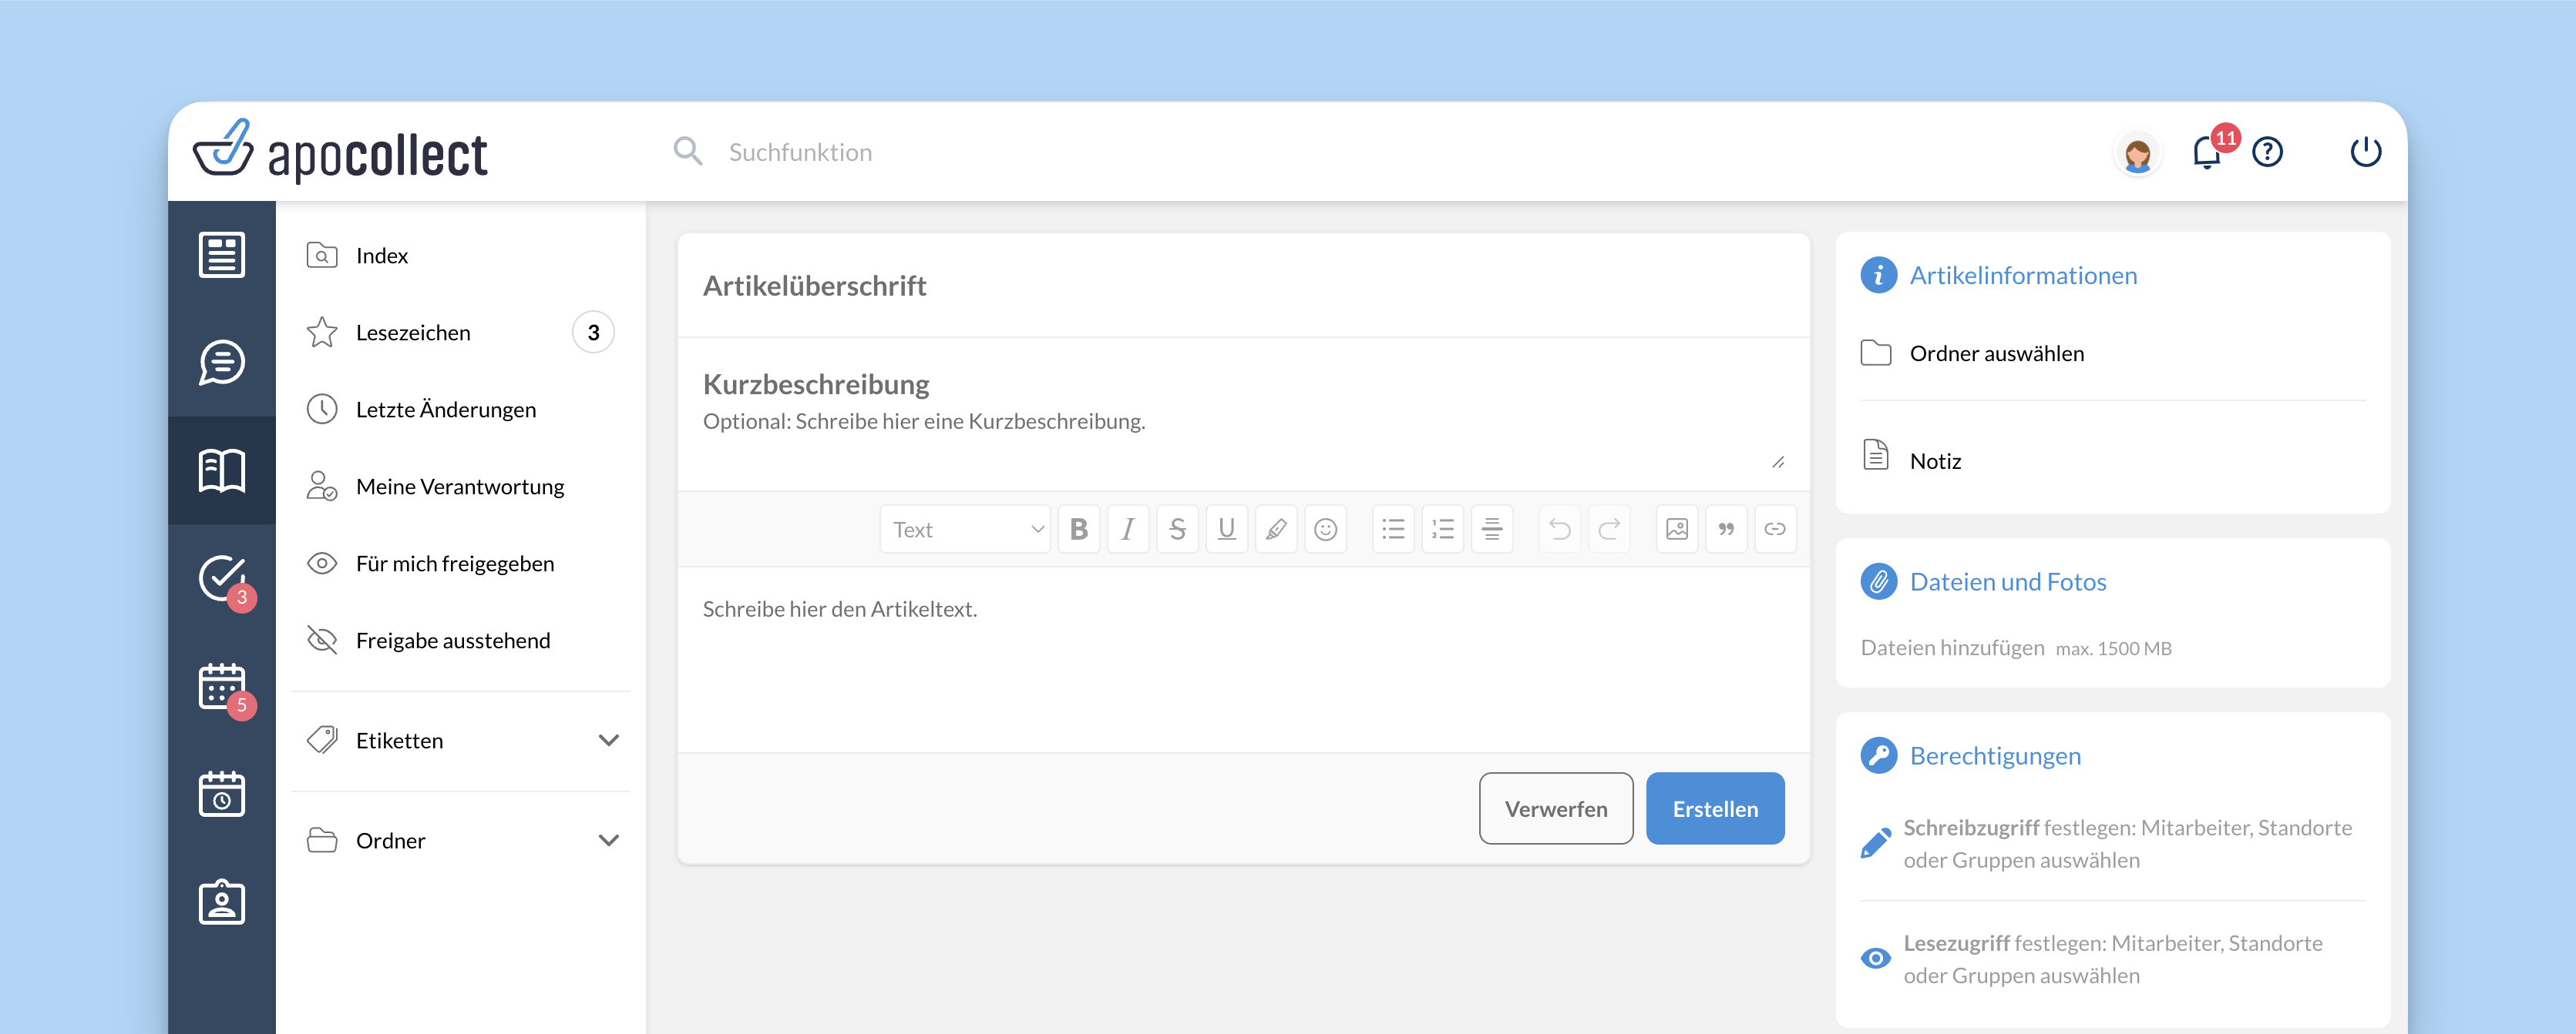Select the highlighter color marker tool
The height and width of the screenshot is (1034, 2576).
point(1276,530)
